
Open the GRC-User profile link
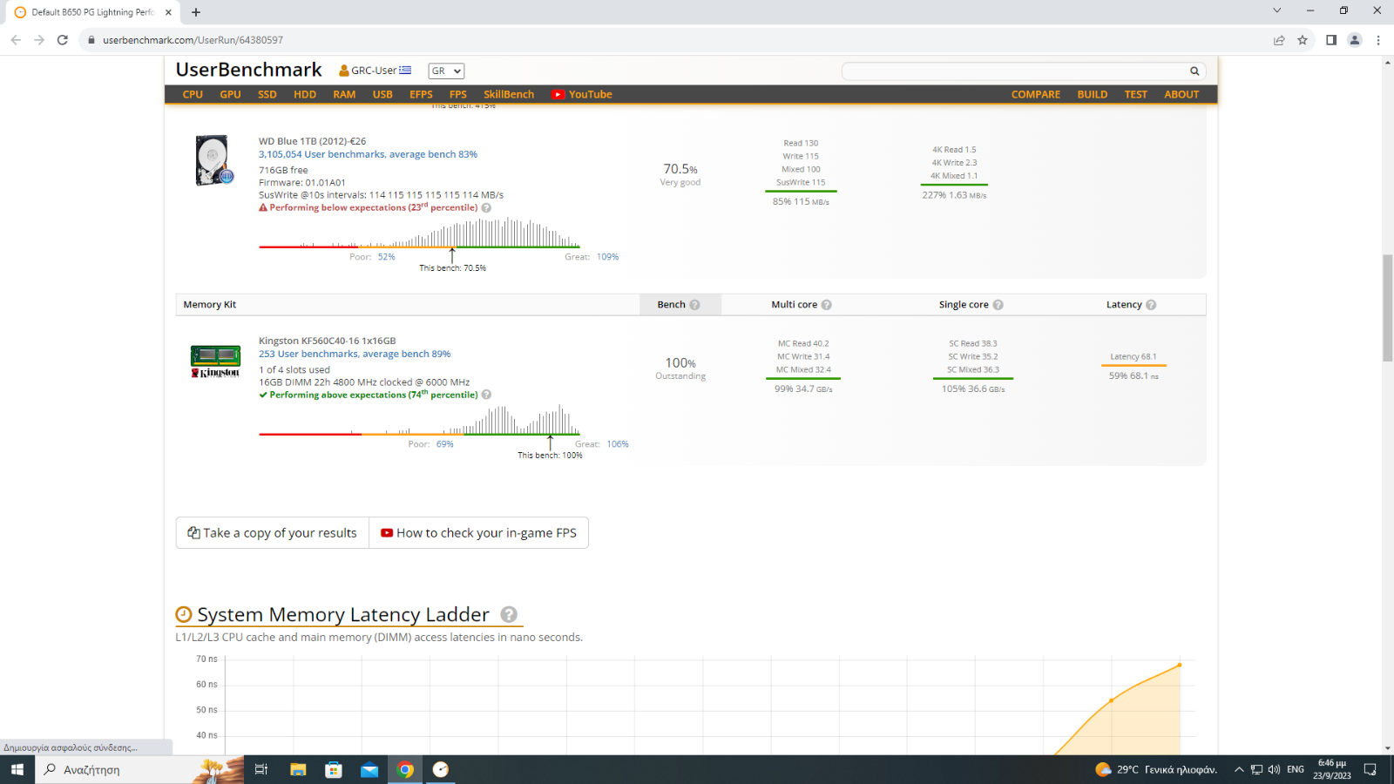(x=375, y=71)
